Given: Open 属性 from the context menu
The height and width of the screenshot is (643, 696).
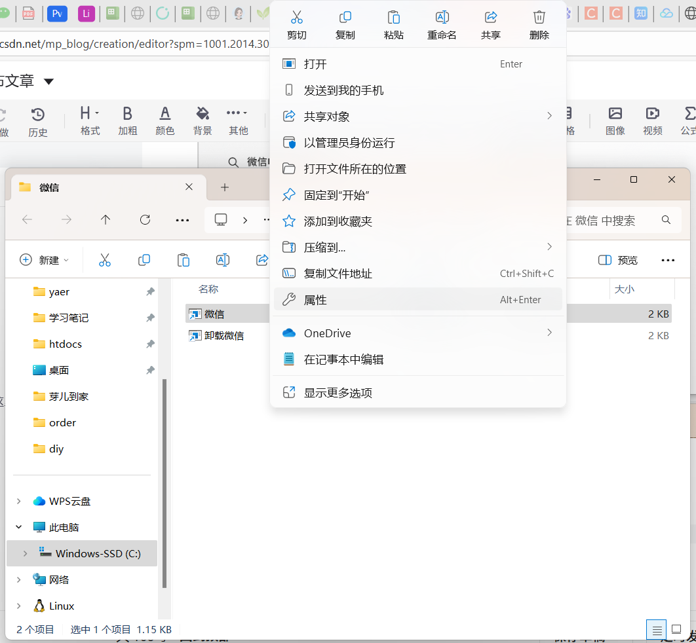Looking at the screenshot, I should (x=417, y=300).
